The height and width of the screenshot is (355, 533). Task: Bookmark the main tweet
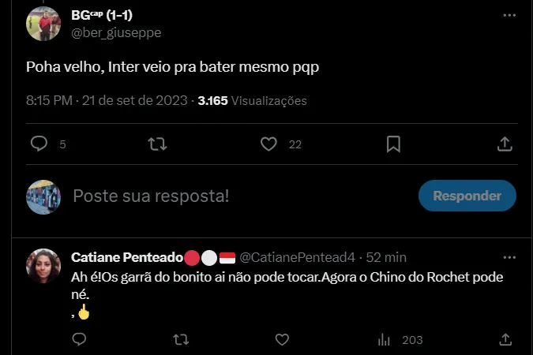[392, 144]
